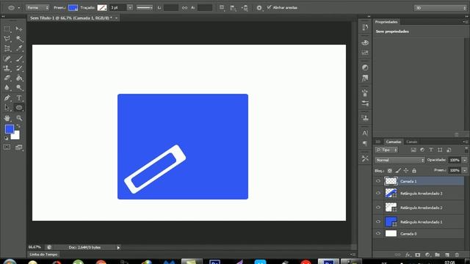This screenshot has height=264, width=470.
Task: Toggle the Alinhar arestas checkbox
Action: [269, 7]
